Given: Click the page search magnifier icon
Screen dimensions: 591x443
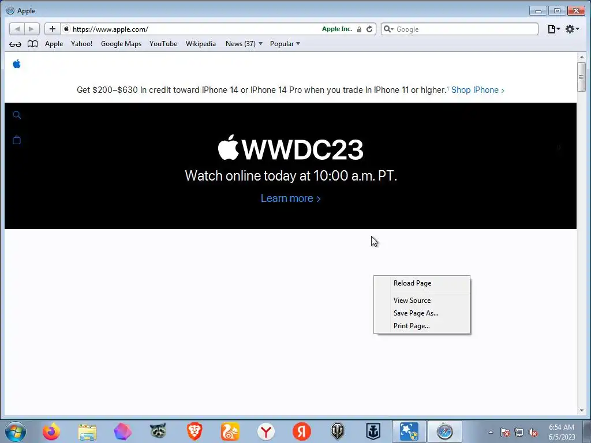Looking at the screenshot, I should pyautogui.click(x=17, y=115).
